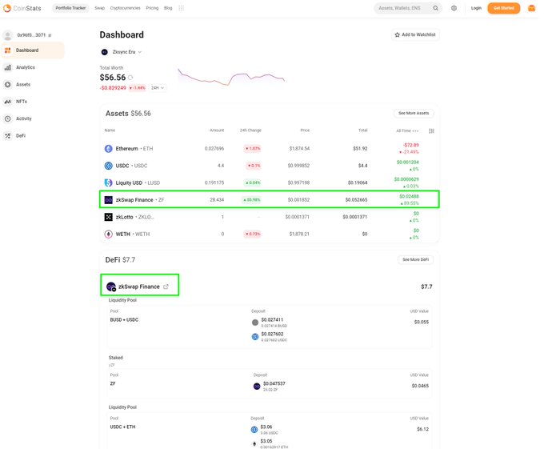Viewport: 544px width, 449px height.
Task: Click the wallet avatar icon
Action: [8, 35]
